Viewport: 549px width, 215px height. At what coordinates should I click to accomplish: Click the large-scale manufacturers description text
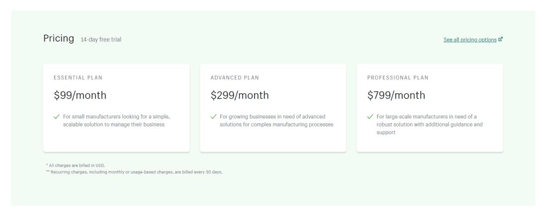coord(429,124)
